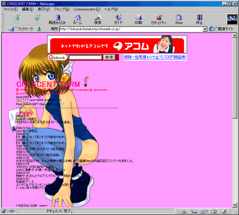Open the Address Book component icon

point(214,211)
